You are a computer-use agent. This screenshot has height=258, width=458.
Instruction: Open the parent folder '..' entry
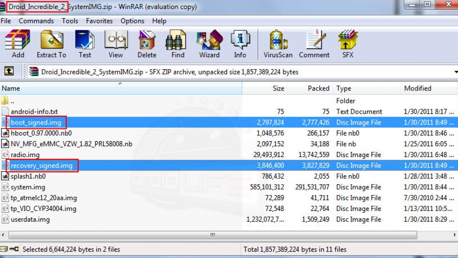13,101
